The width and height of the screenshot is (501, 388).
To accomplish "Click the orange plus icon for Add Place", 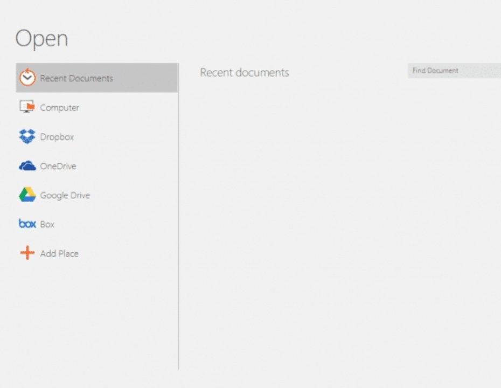I will click(x=26, y=253).
